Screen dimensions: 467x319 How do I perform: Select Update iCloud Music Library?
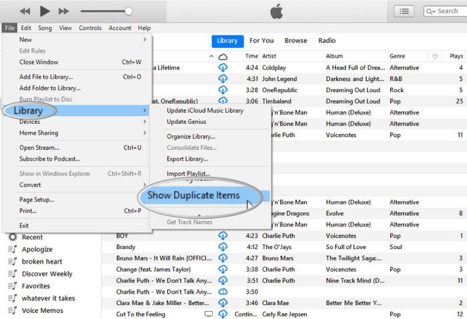pyautogui.click(x=205, y=111)
